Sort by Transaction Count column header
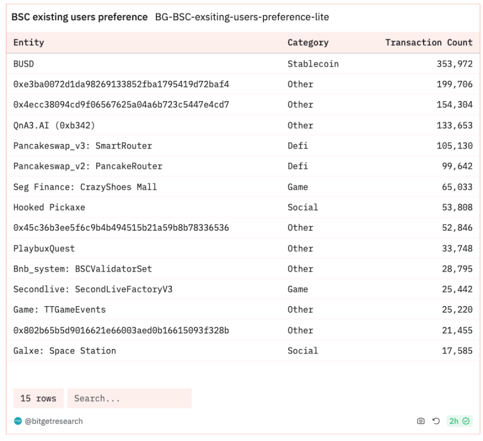The width and height of the screenshot is (483, 441). [x=429, y=42]
